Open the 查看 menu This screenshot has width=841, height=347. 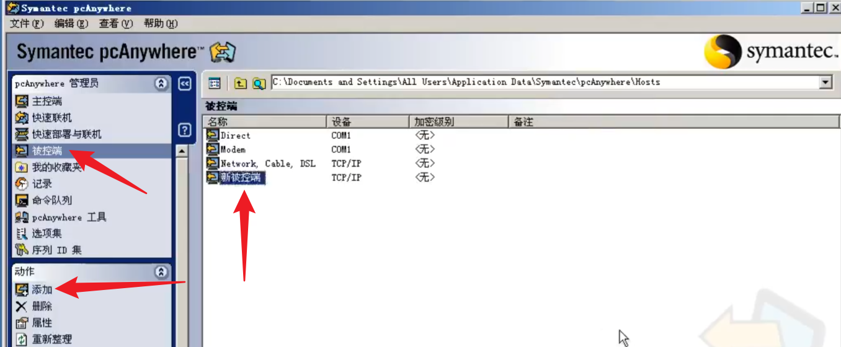pos(116,24)
